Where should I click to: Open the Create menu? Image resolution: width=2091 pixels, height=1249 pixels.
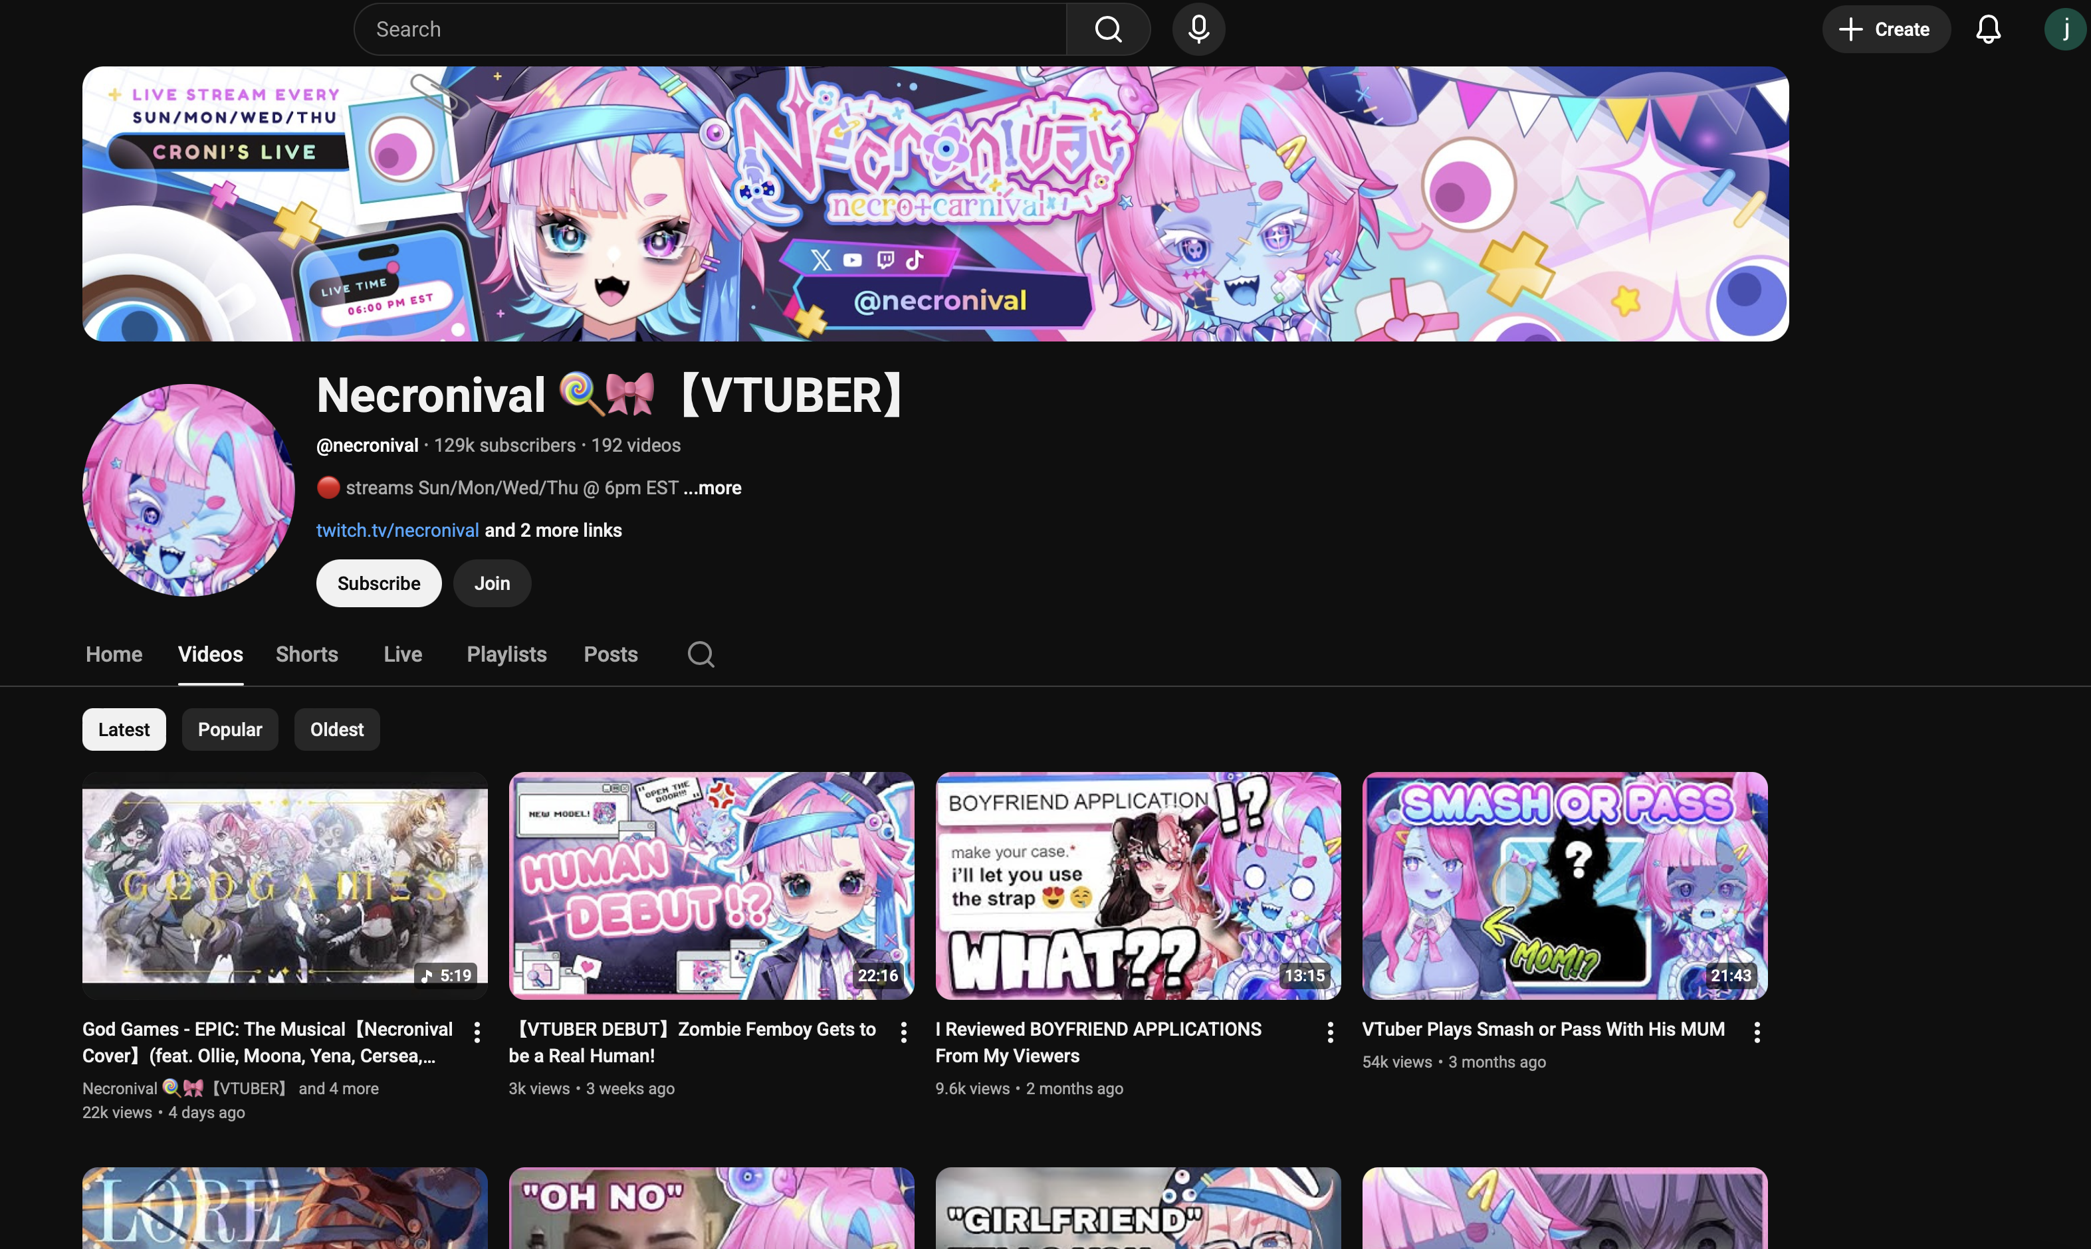coord(1886,29)
